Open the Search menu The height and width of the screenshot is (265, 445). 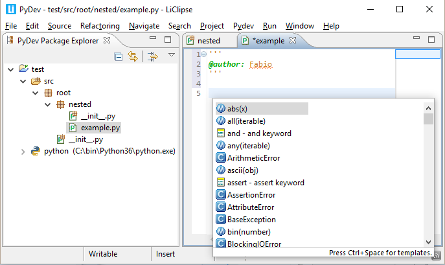(x=179, y=26)
